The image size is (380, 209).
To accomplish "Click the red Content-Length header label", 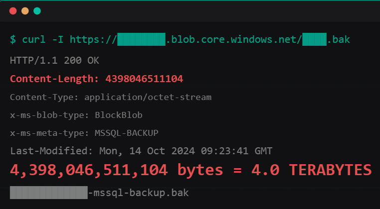I will coord(54,79).
